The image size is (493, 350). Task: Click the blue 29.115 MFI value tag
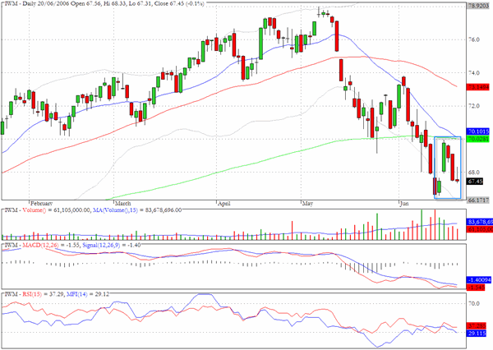point(477,334)
